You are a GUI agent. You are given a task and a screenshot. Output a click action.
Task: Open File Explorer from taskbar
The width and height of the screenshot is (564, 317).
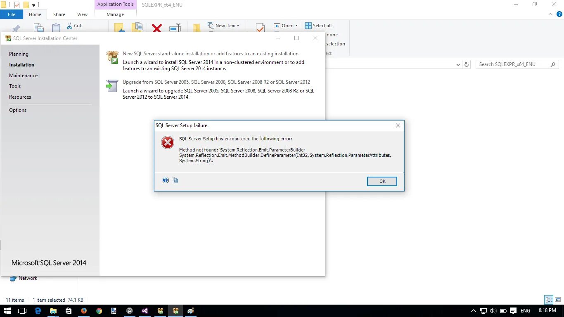point(53,311)
